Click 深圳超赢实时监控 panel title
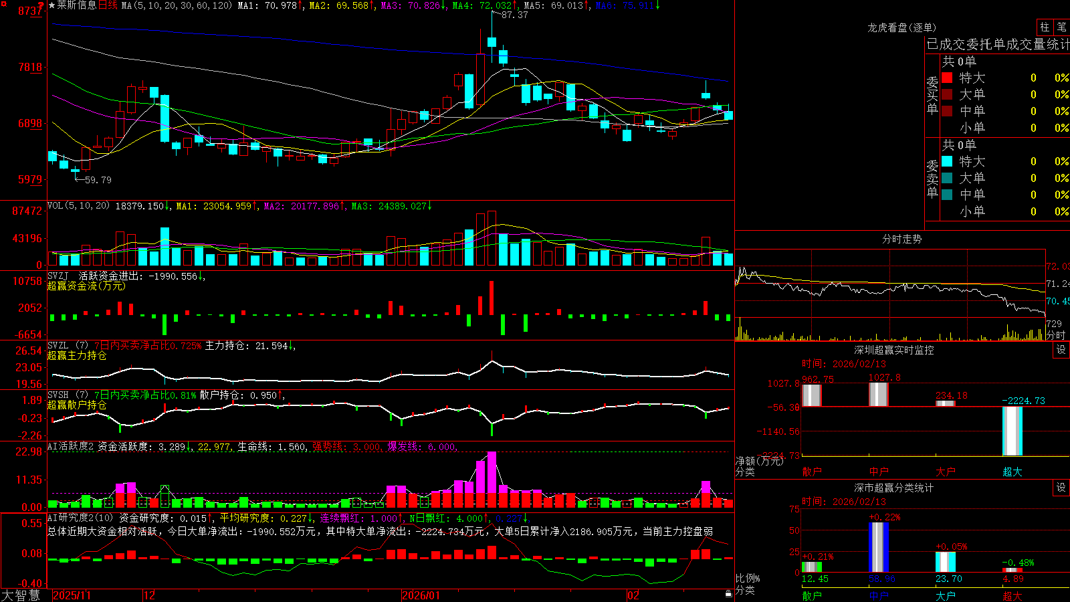This screenshot has height=602, width=1070. click(x=893, y=350)
